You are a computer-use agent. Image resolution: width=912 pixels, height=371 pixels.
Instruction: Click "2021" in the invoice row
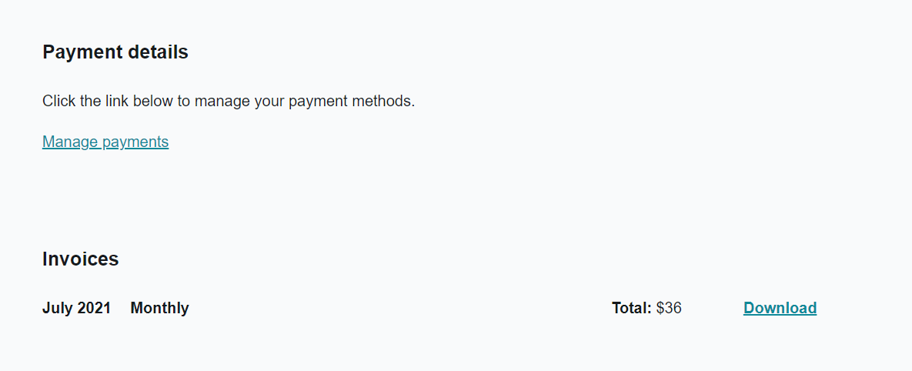[94, 308]
